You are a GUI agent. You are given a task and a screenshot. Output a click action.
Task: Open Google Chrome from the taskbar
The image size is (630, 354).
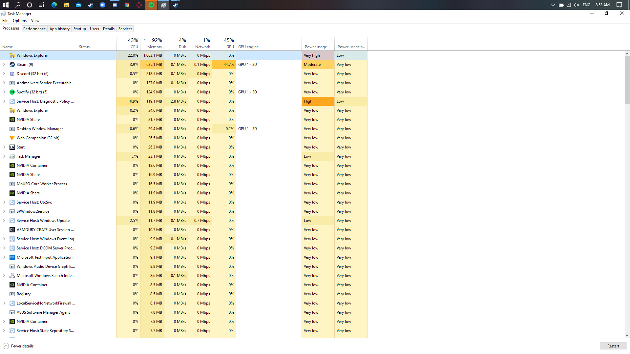pos(127,5)
